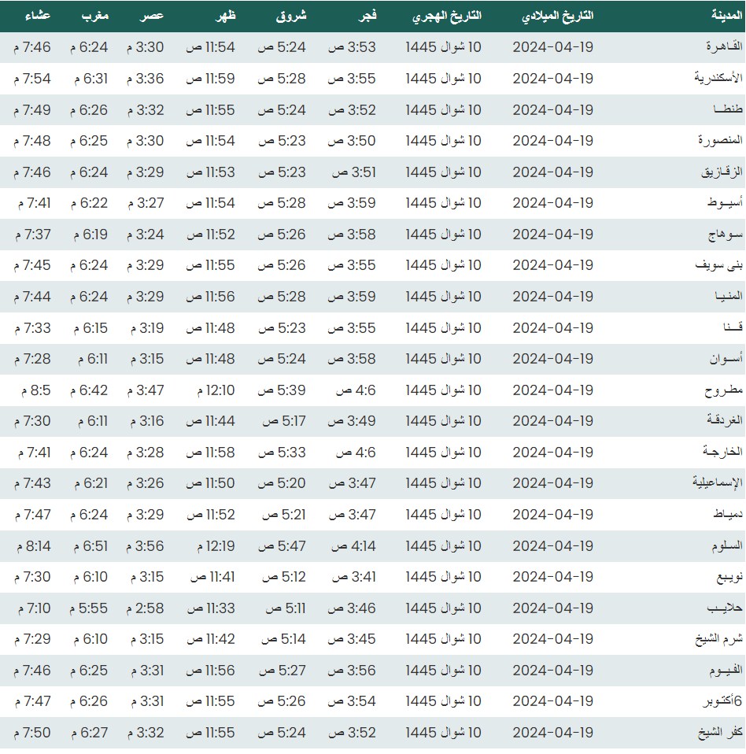Click the city name القاهرة
The width and height of the screenshot is (746, 754).
[x=717, y=47]
